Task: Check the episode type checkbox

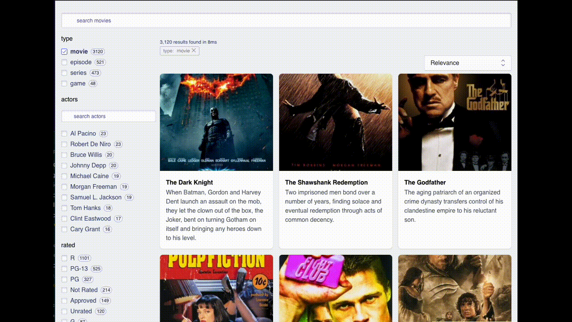Action: pos(64,62)
